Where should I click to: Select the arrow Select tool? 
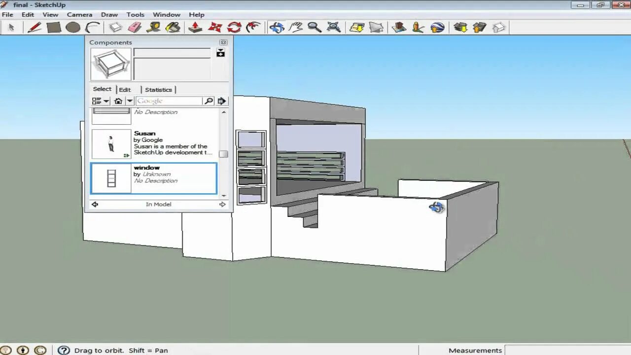click(11, 27)
